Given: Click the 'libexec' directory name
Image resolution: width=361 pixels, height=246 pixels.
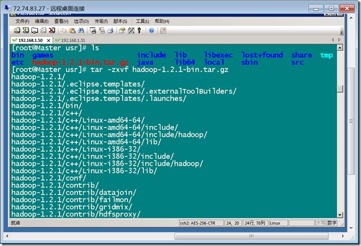Looking at the screenshot, I should 218,55.
